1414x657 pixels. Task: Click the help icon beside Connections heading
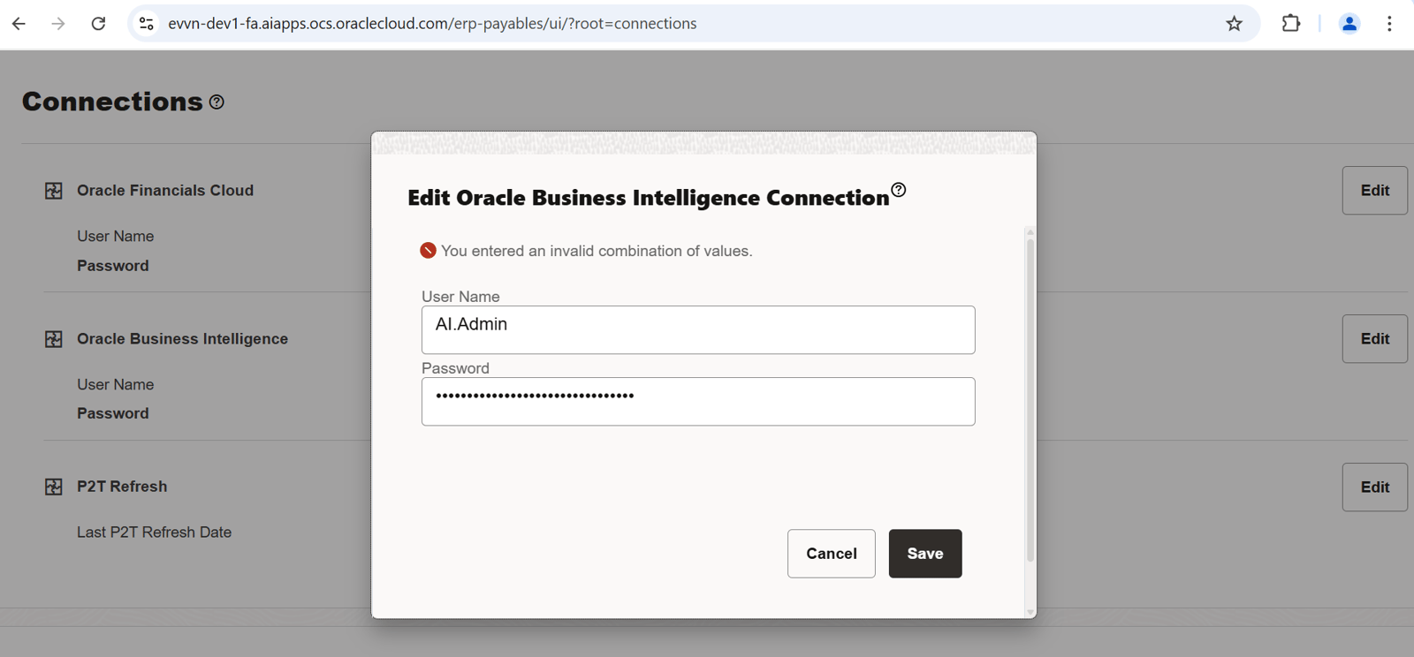(x=217, y=102)
